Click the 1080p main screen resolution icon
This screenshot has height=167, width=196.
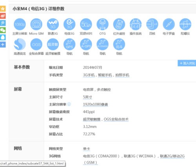coord(20,24)
